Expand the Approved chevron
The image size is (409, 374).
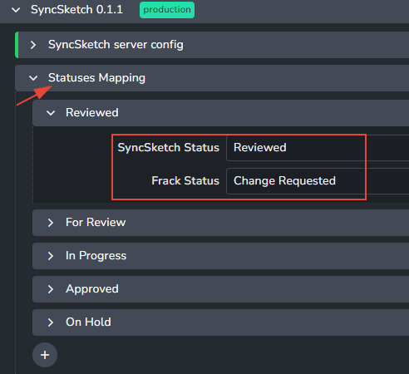click(51, 289)
